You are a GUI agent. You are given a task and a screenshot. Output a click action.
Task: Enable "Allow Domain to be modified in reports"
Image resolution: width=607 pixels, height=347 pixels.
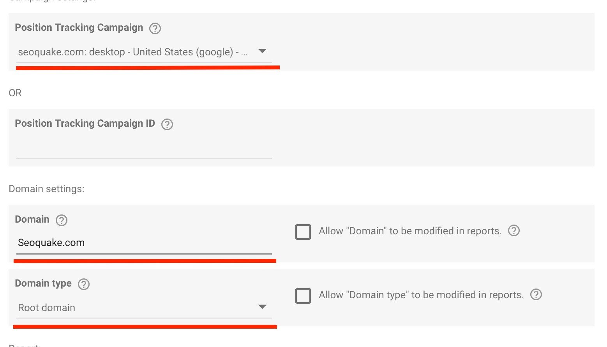303,232
